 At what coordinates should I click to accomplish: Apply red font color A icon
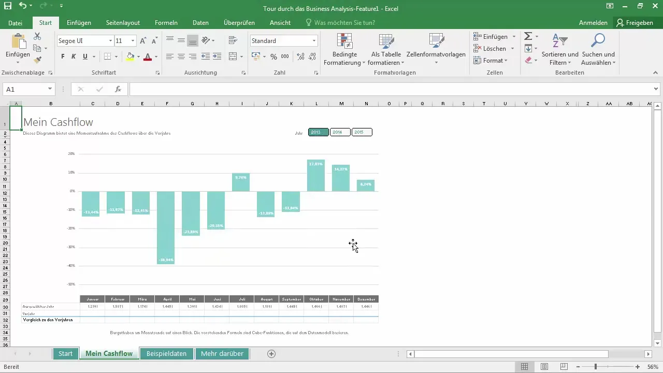(148, 56)
